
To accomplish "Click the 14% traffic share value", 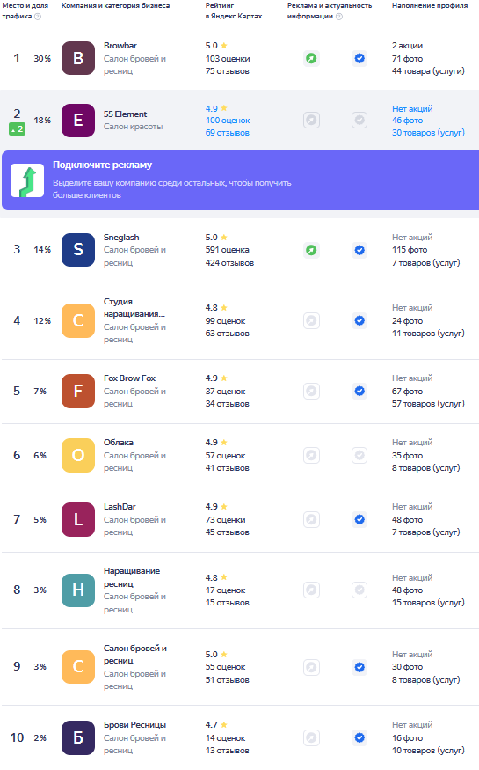I will (x=42, y=249).
